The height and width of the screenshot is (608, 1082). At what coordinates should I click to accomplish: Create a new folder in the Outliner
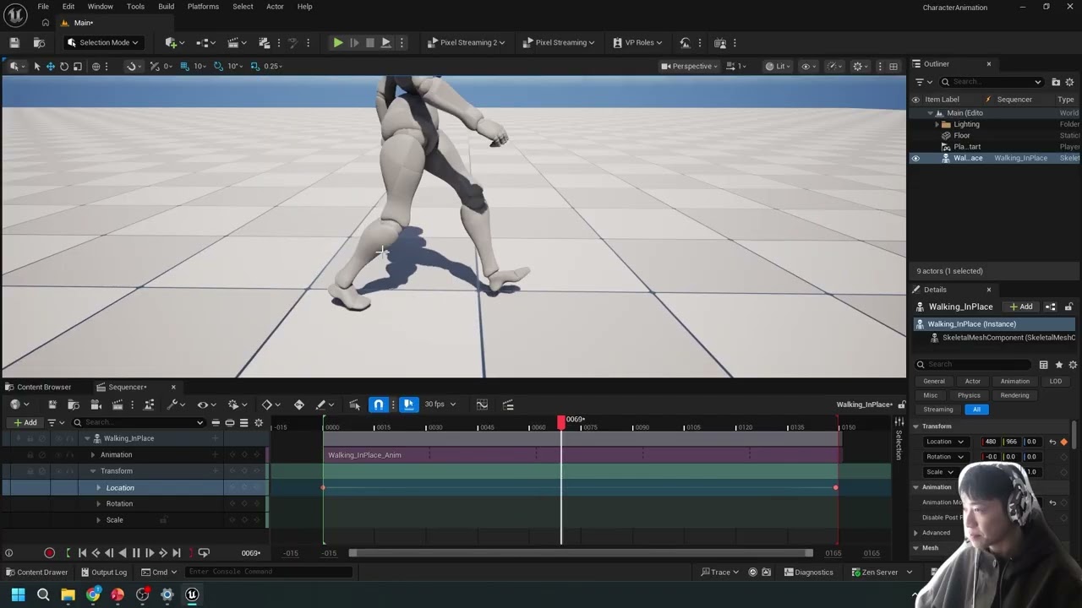click(1056, 82)
